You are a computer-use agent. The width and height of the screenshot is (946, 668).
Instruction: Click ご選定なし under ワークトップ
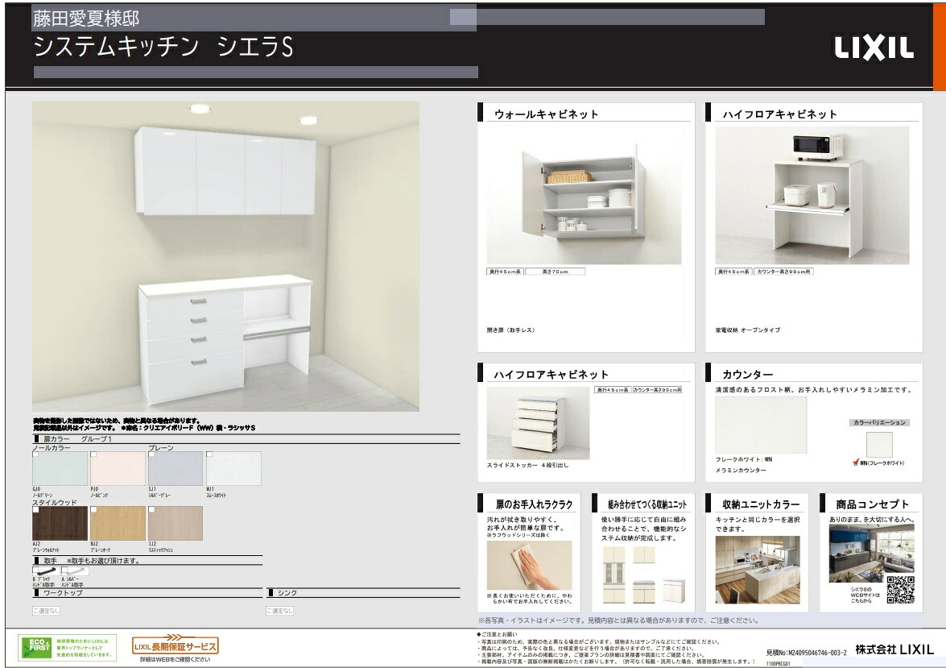tap(47, 611)
